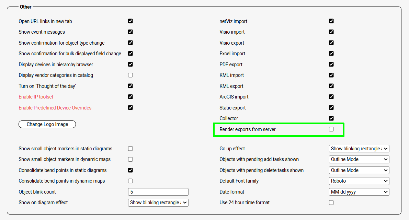The height and width of the screenshot is (220, 409).
Task: Enable Use 24 hour time format
Action: pyautogui.click(x=331, y=202)
